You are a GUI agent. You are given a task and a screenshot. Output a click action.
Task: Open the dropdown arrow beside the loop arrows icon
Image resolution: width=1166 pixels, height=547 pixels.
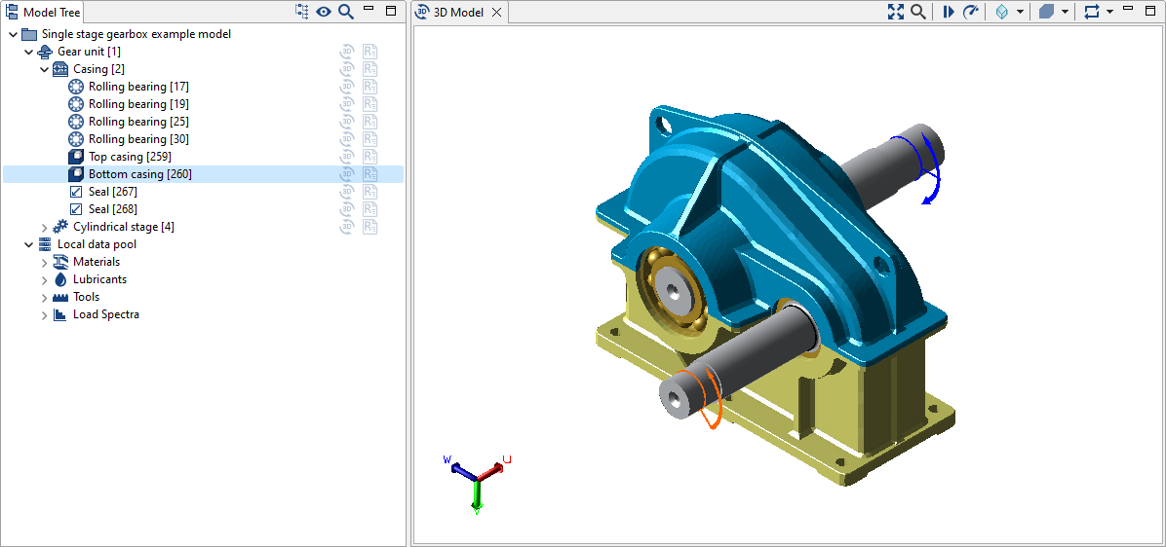(x=1110, y=12)
